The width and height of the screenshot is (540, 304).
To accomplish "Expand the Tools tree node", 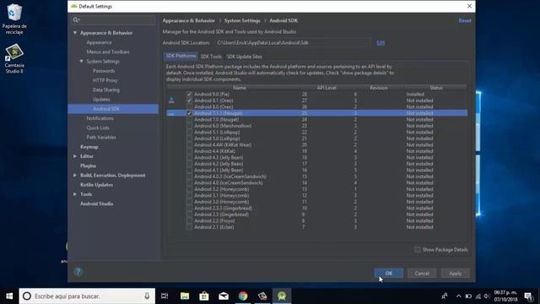I will tap(75, 194).
